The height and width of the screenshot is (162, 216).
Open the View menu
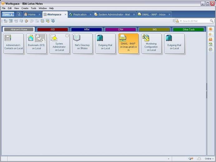coord(17,8)
